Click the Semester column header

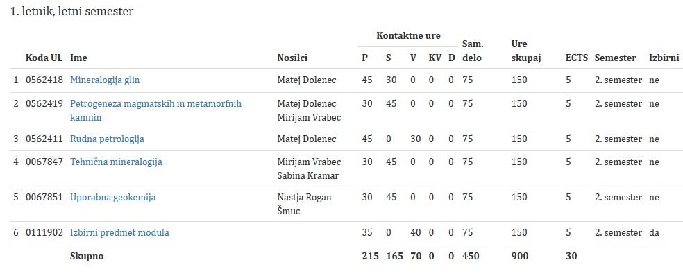coord(615,58)
